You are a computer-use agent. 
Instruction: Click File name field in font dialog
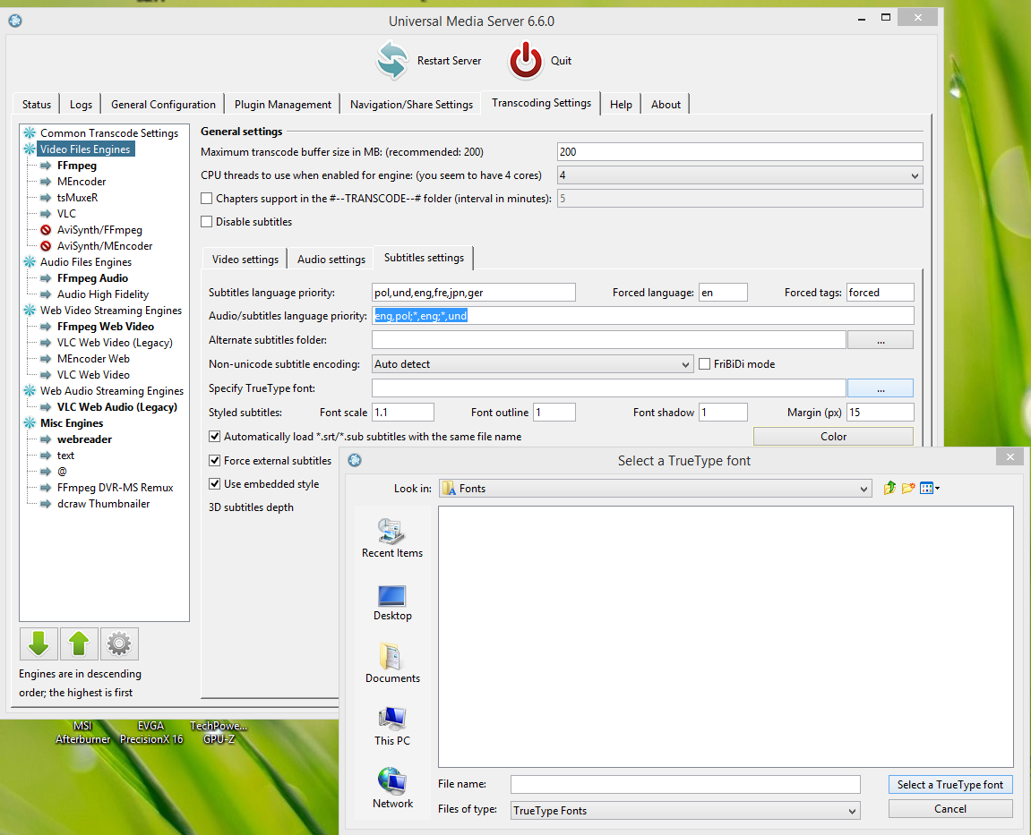tap(685, 784)
